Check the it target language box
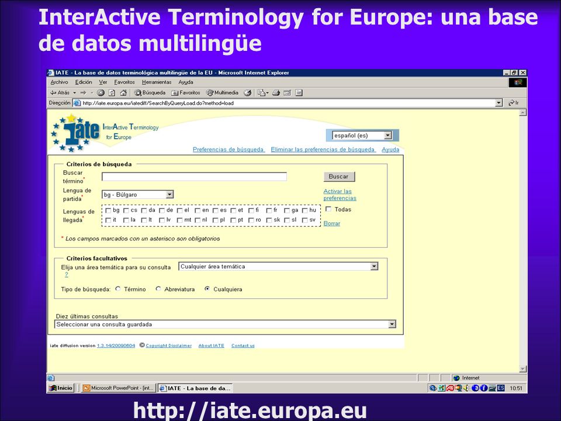561x421 pixels. click(x=109, y=220)
